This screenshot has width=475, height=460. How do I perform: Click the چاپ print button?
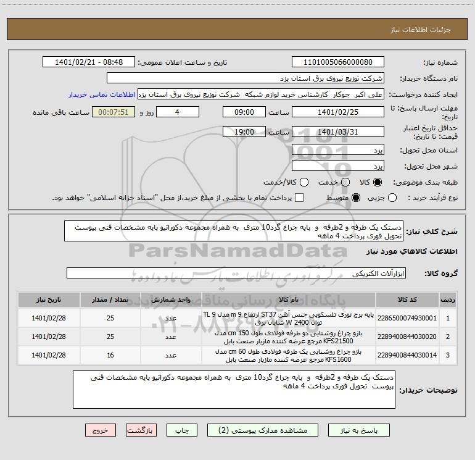[182, 430]
